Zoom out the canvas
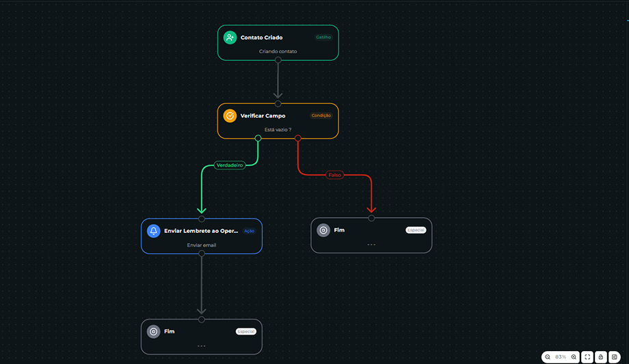Screen dimensions: 629x364 (x=548, y=356)
